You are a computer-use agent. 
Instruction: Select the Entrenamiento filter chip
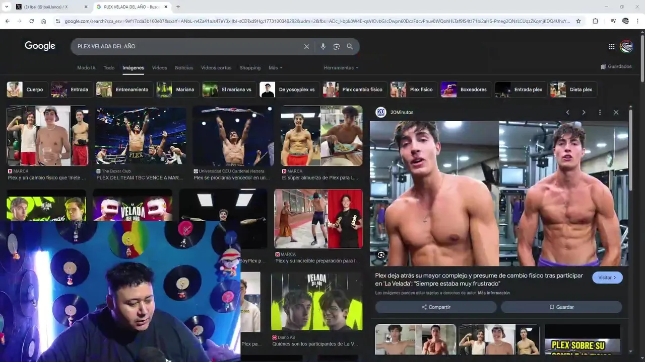point(124,89)
